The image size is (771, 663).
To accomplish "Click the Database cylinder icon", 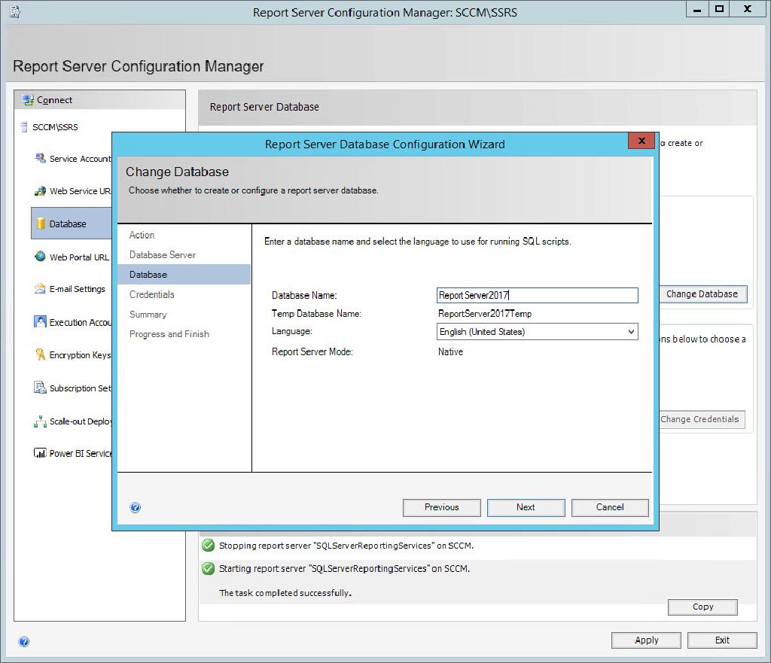I will pyautogui.click(x=41, y=224).
